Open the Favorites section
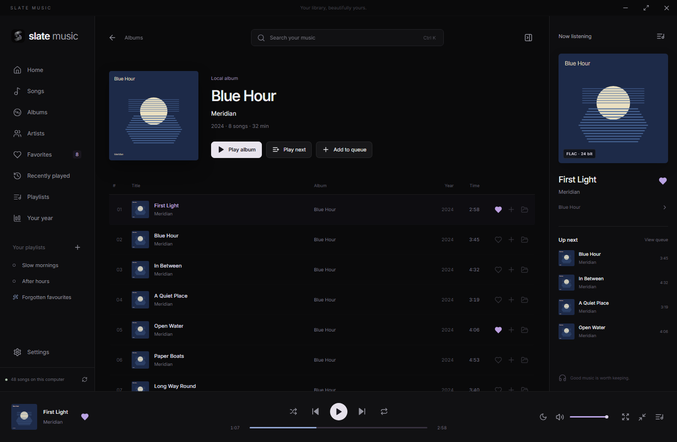677x442 pixels. tap(47, 155)
